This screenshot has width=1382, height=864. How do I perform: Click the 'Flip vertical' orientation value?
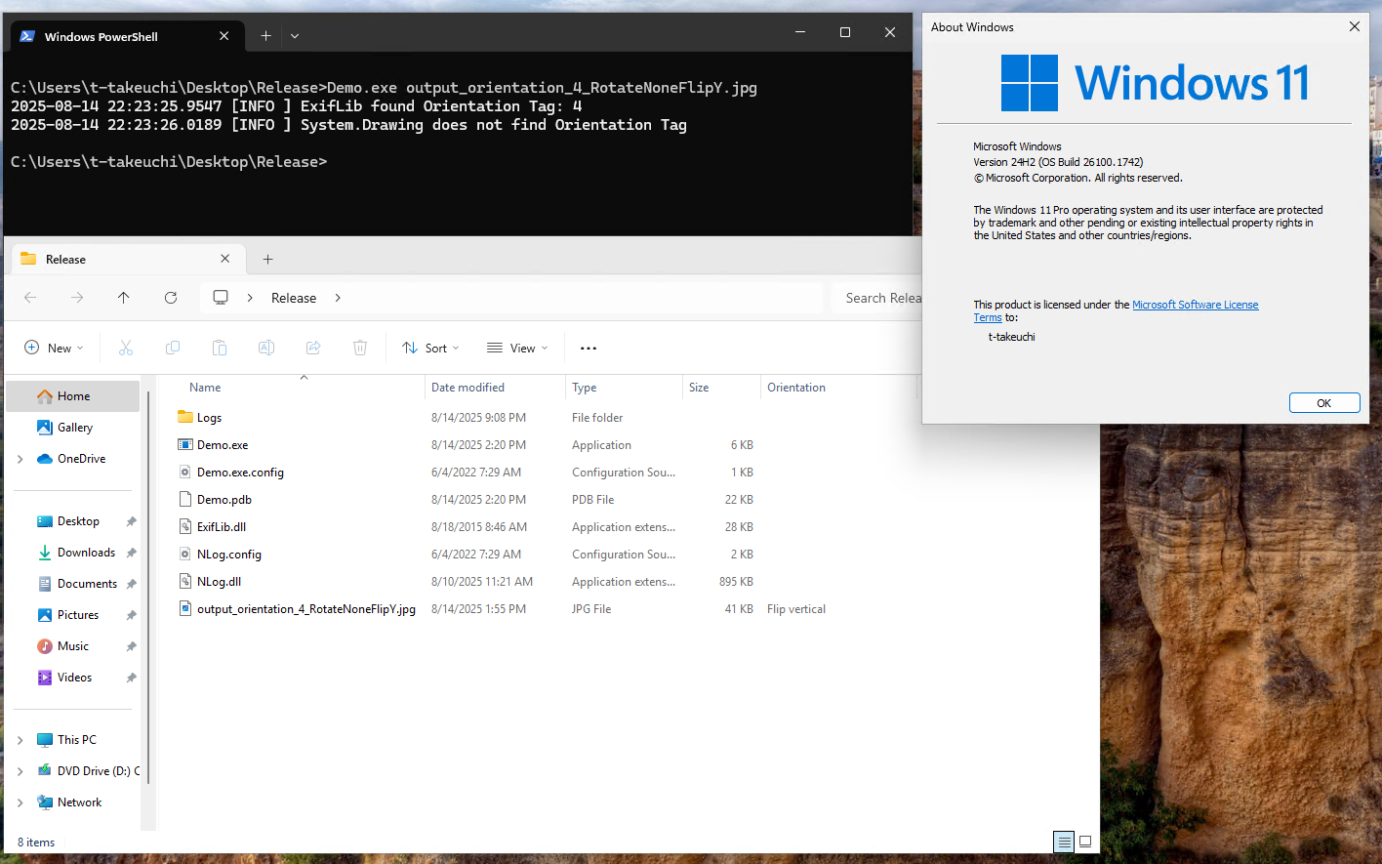click(x=796, y=609)
